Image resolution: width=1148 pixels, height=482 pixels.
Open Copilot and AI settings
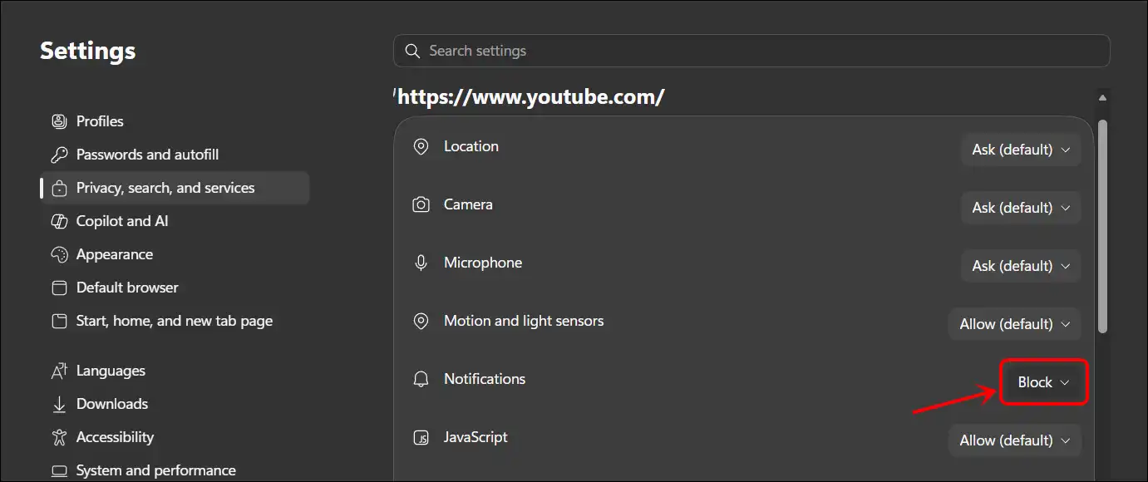point(175,221)
